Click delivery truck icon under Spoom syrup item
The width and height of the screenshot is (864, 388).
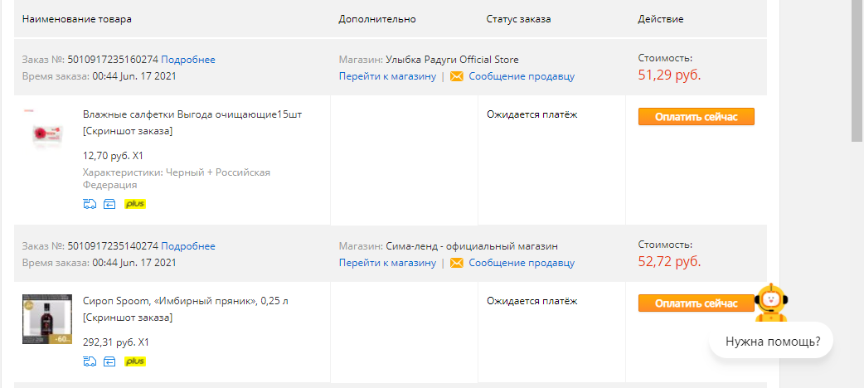click(x=90, y=361)
